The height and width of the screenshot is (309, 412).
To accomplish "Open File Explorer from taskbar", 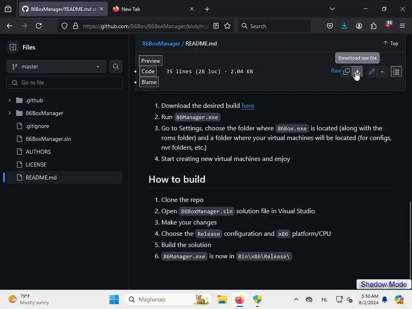I will coord(222,299).
